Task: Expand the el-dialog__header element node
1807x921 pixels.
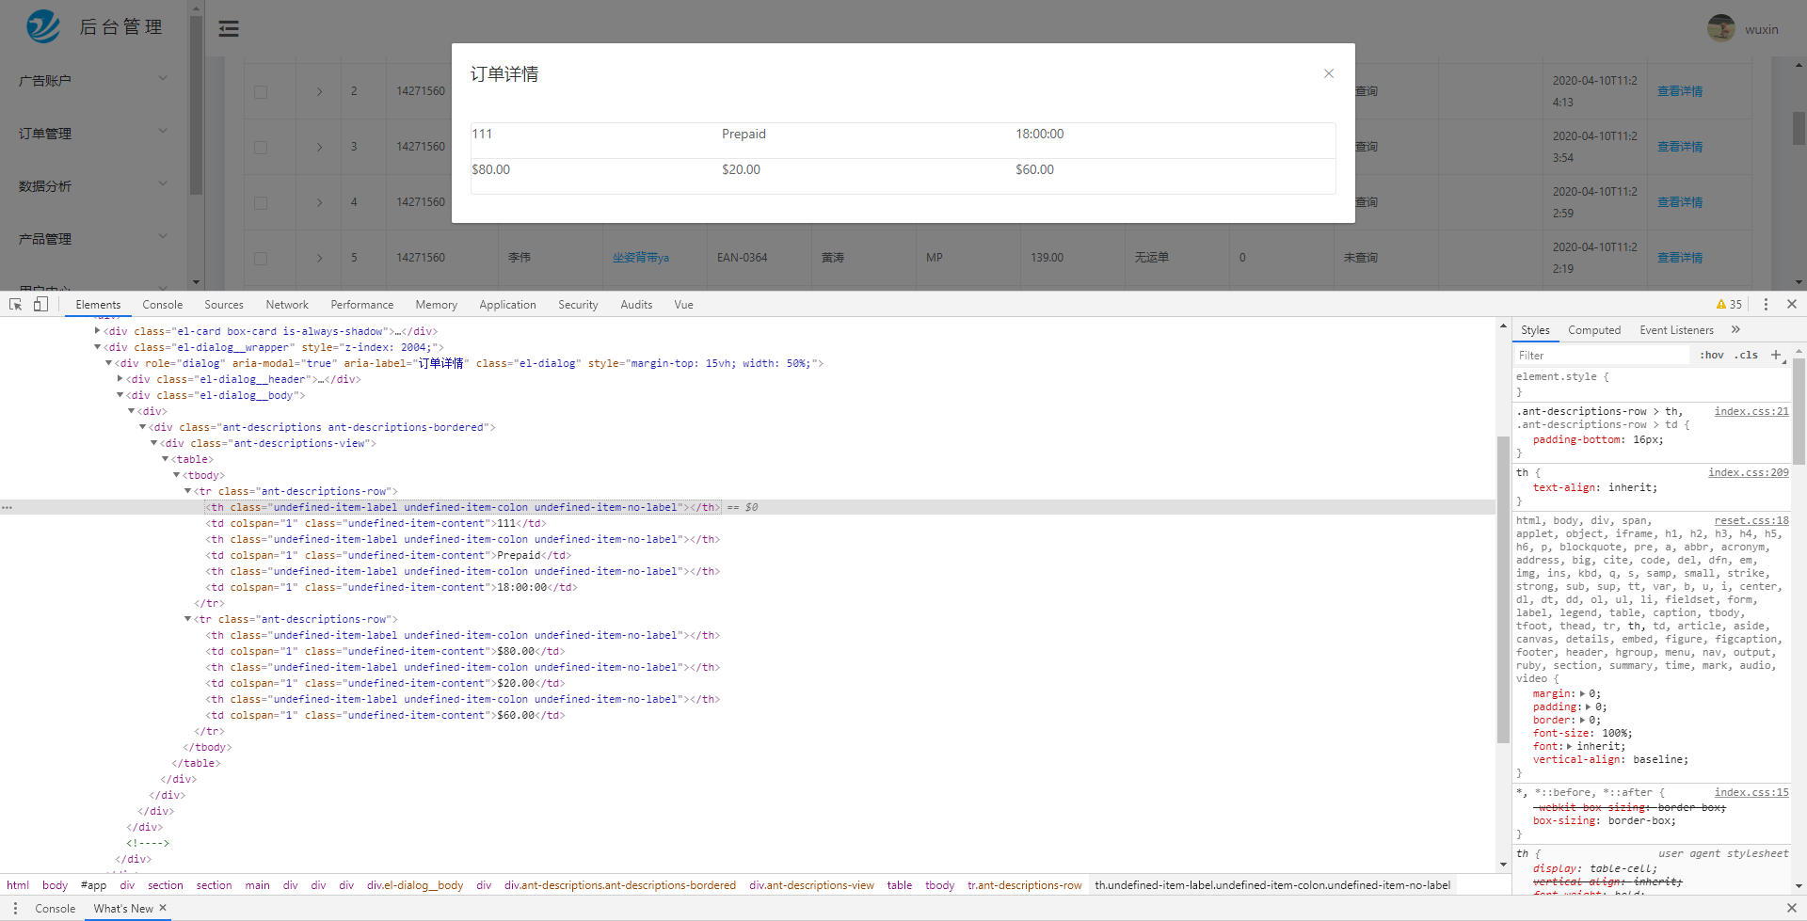Action: (x=120, y=378)
